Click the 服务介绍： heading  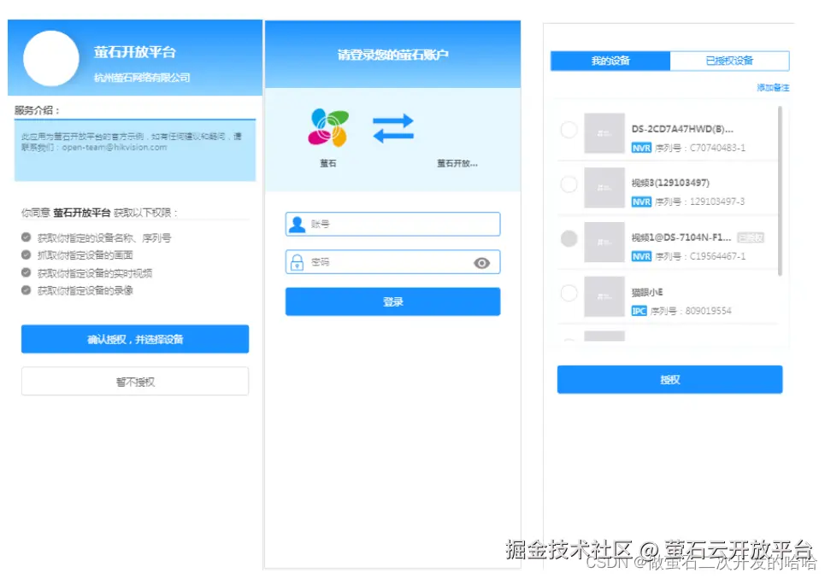coord(37,111)
